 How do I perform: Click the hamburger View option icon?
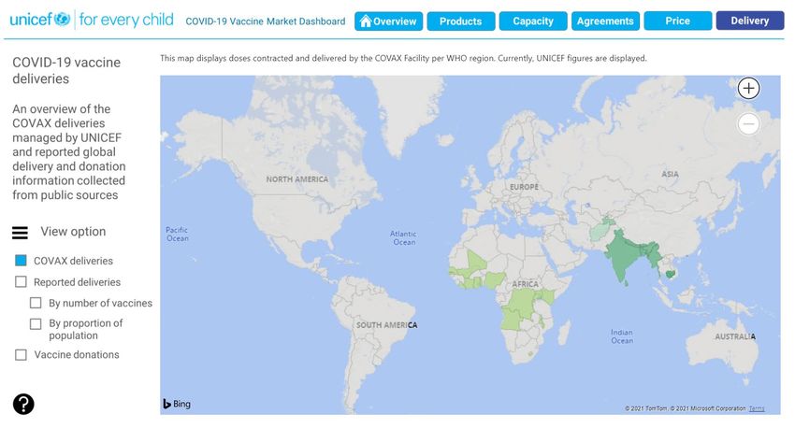point(20,233)
